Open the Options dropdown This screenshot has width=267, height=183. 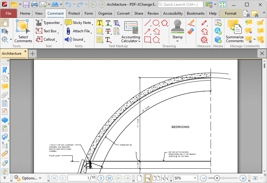[x=28, y=178]
